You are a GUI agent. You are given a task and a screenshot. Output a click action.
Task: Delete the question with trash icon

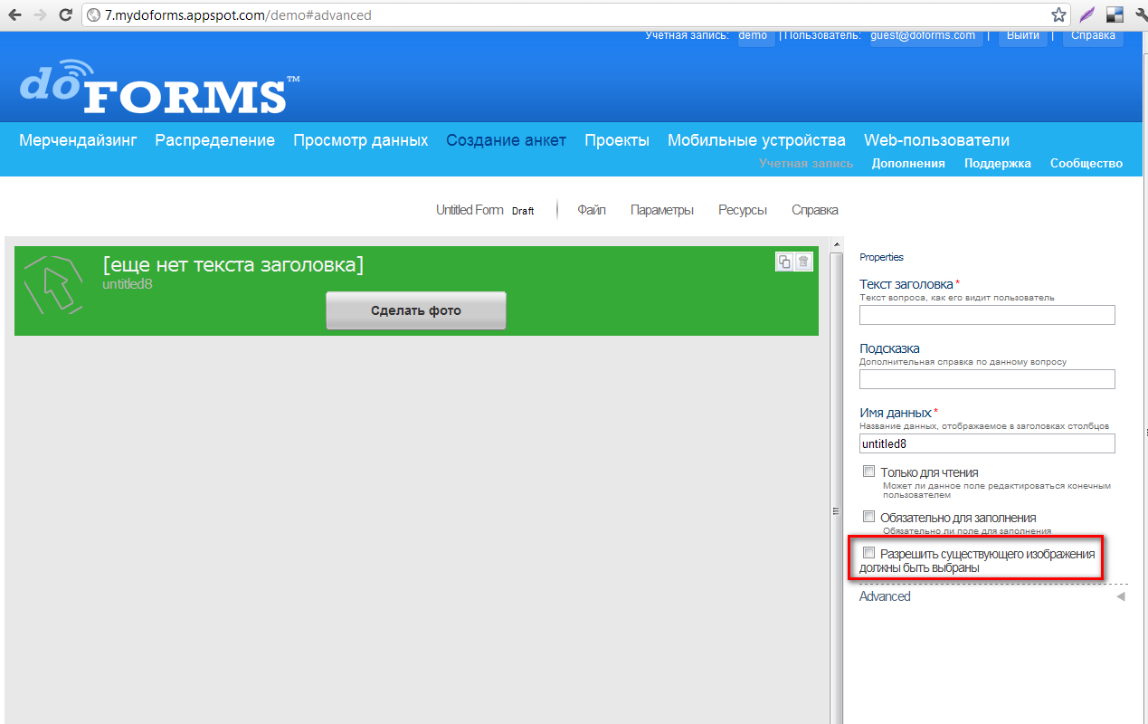pos(803,262)
